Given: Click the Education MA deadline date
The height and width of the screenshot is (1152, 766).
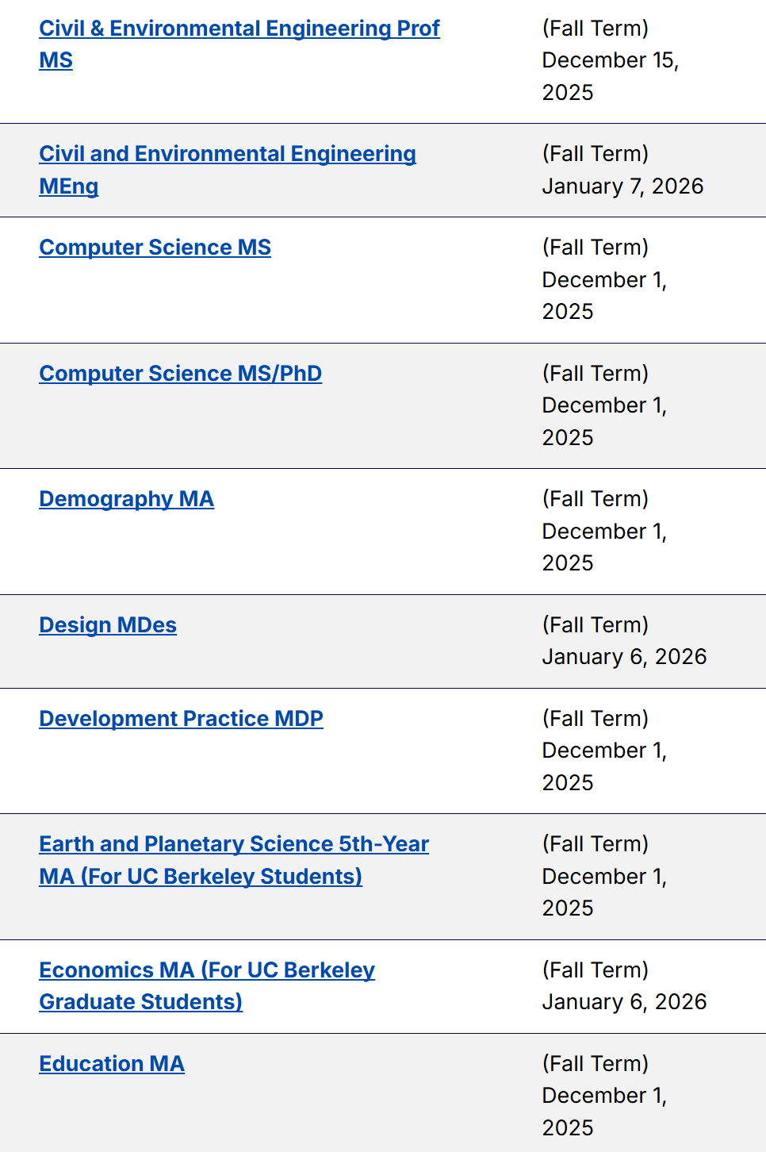Looking at the screenshot, I should pyautogui.click(x=604, y=1096).
